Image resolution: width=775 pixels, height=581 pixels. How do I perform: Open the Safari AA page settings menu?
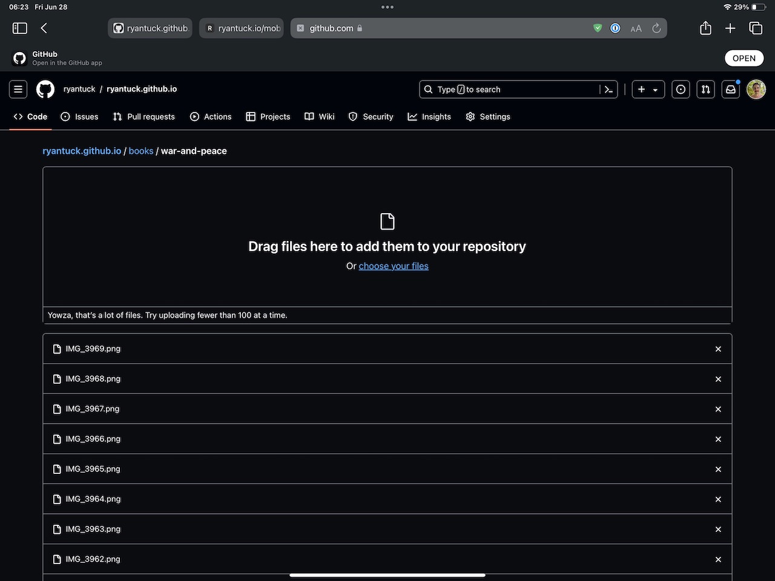point(636,28)
